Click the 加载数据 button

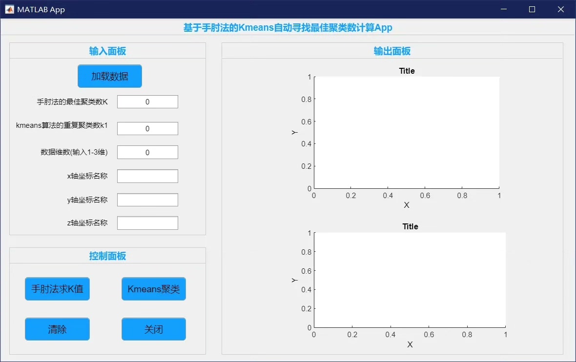109,76
